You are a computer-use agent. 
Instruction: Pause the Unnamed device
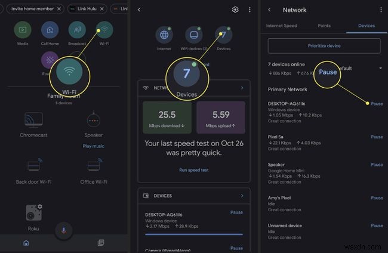click(377, 226)
